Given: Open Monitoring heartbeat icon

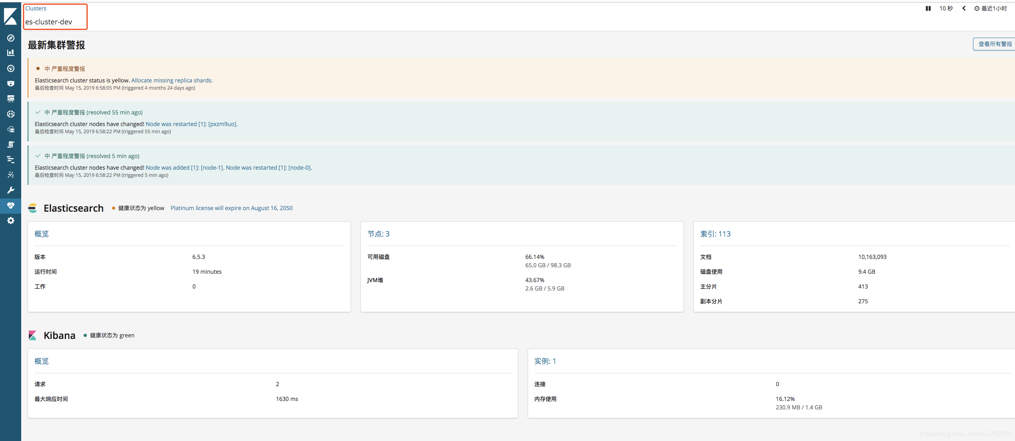Looking at the screenshot, I should 11,205.
